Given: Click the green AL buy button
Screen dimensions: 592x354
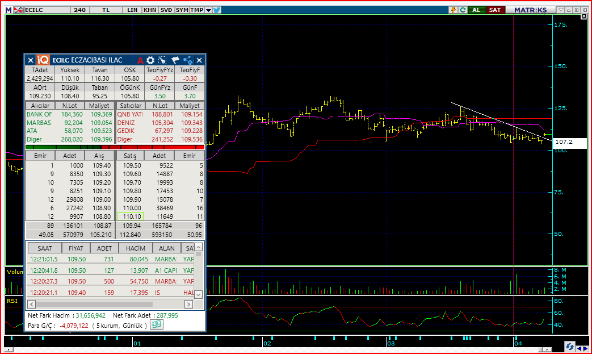Looking at the screenshot, I should click(476, 10).
